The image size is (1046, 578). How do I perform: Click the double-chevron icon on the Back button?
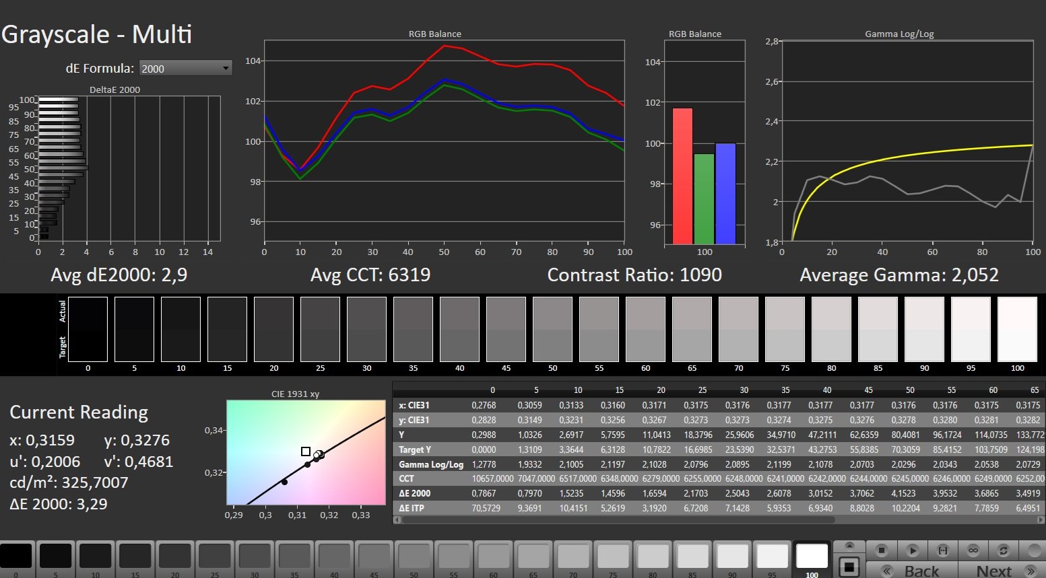coord(888,571)
